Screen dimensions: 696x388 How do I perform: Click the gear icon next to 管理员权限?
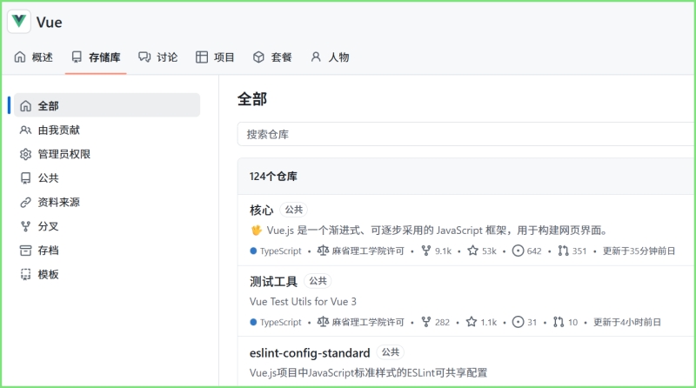[x=26, y=154]
